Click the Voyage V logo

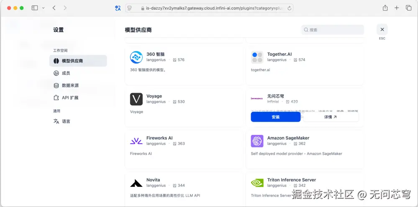coord(136,99)
